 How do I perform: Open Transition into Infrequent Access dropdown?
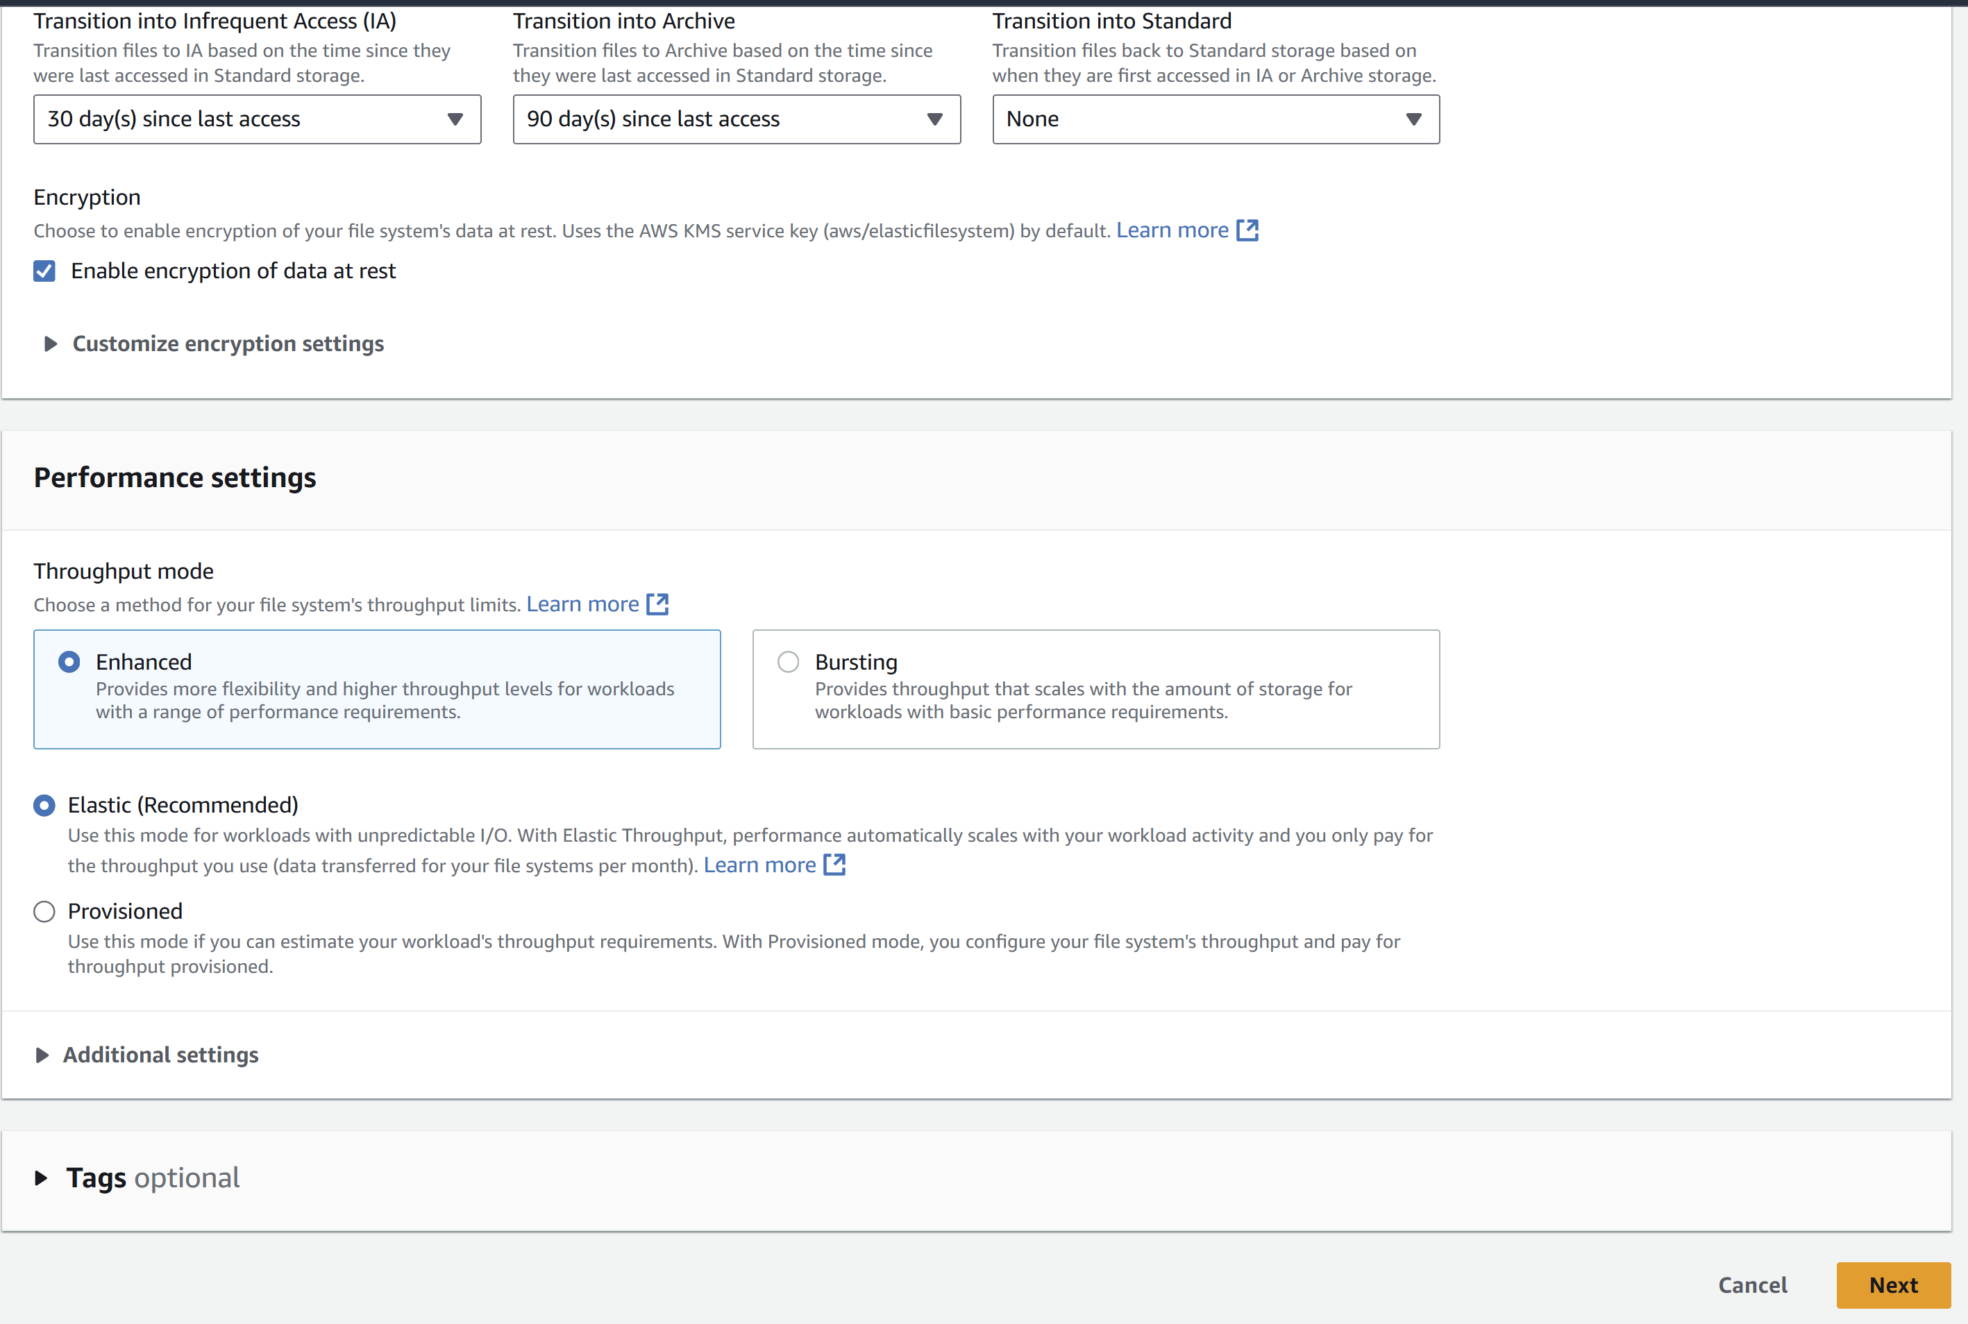257,119
